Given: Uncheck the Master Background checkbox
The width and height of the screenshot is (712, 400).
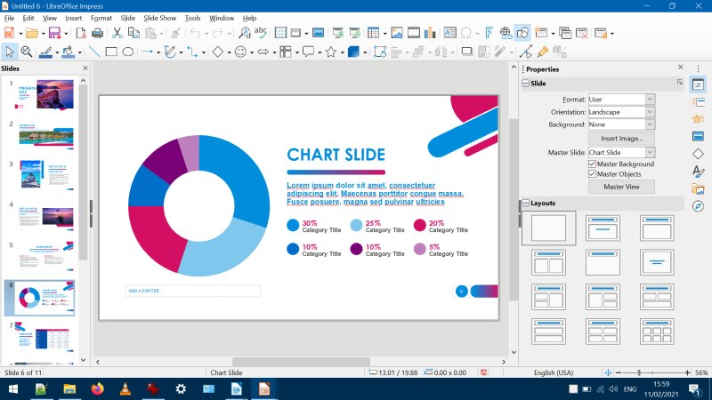Looking at the screenshot, I should point(593,164).
